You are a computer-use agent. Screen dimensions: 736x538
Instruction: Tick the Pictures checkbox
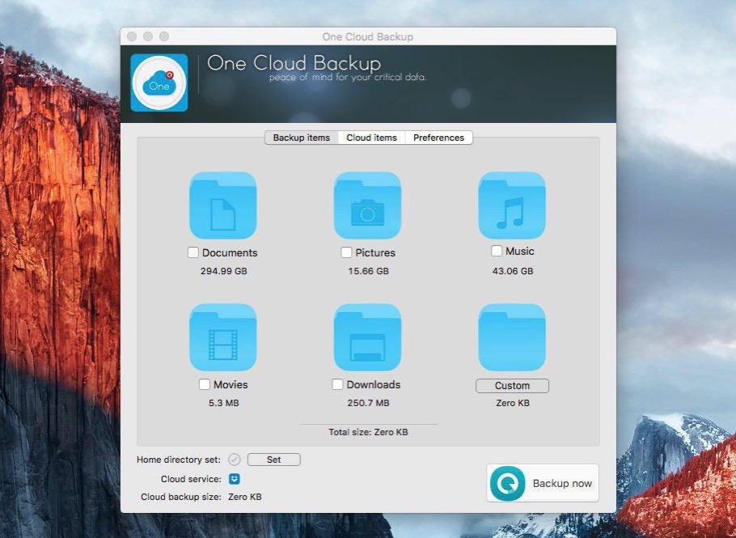click(346, 252)
